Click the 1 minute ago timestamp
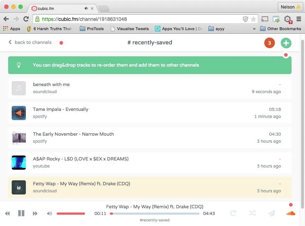Image resolution: width=305 pixels, height=226 pixels. pyautogui.click(x=267, y=116)
